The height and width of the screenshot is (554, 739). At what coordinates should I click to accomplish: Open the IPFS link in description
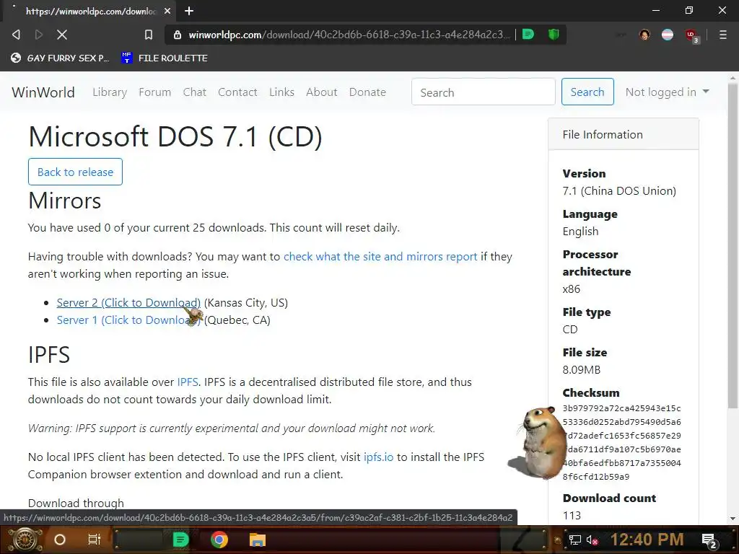click(x=188, y=382)
